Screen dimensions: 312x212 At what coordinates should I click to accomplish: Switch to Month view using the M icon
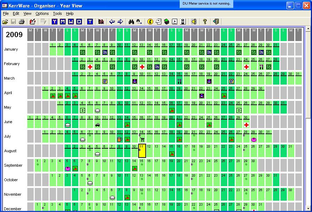(x=62, y=21)
